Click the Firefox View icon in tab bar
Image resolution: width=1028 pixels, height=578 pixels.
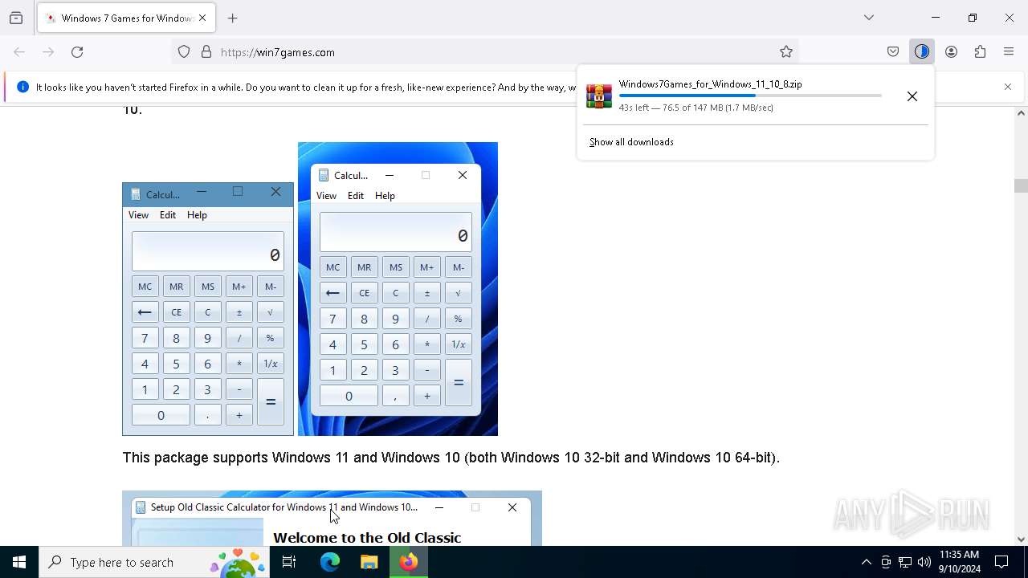16,18
